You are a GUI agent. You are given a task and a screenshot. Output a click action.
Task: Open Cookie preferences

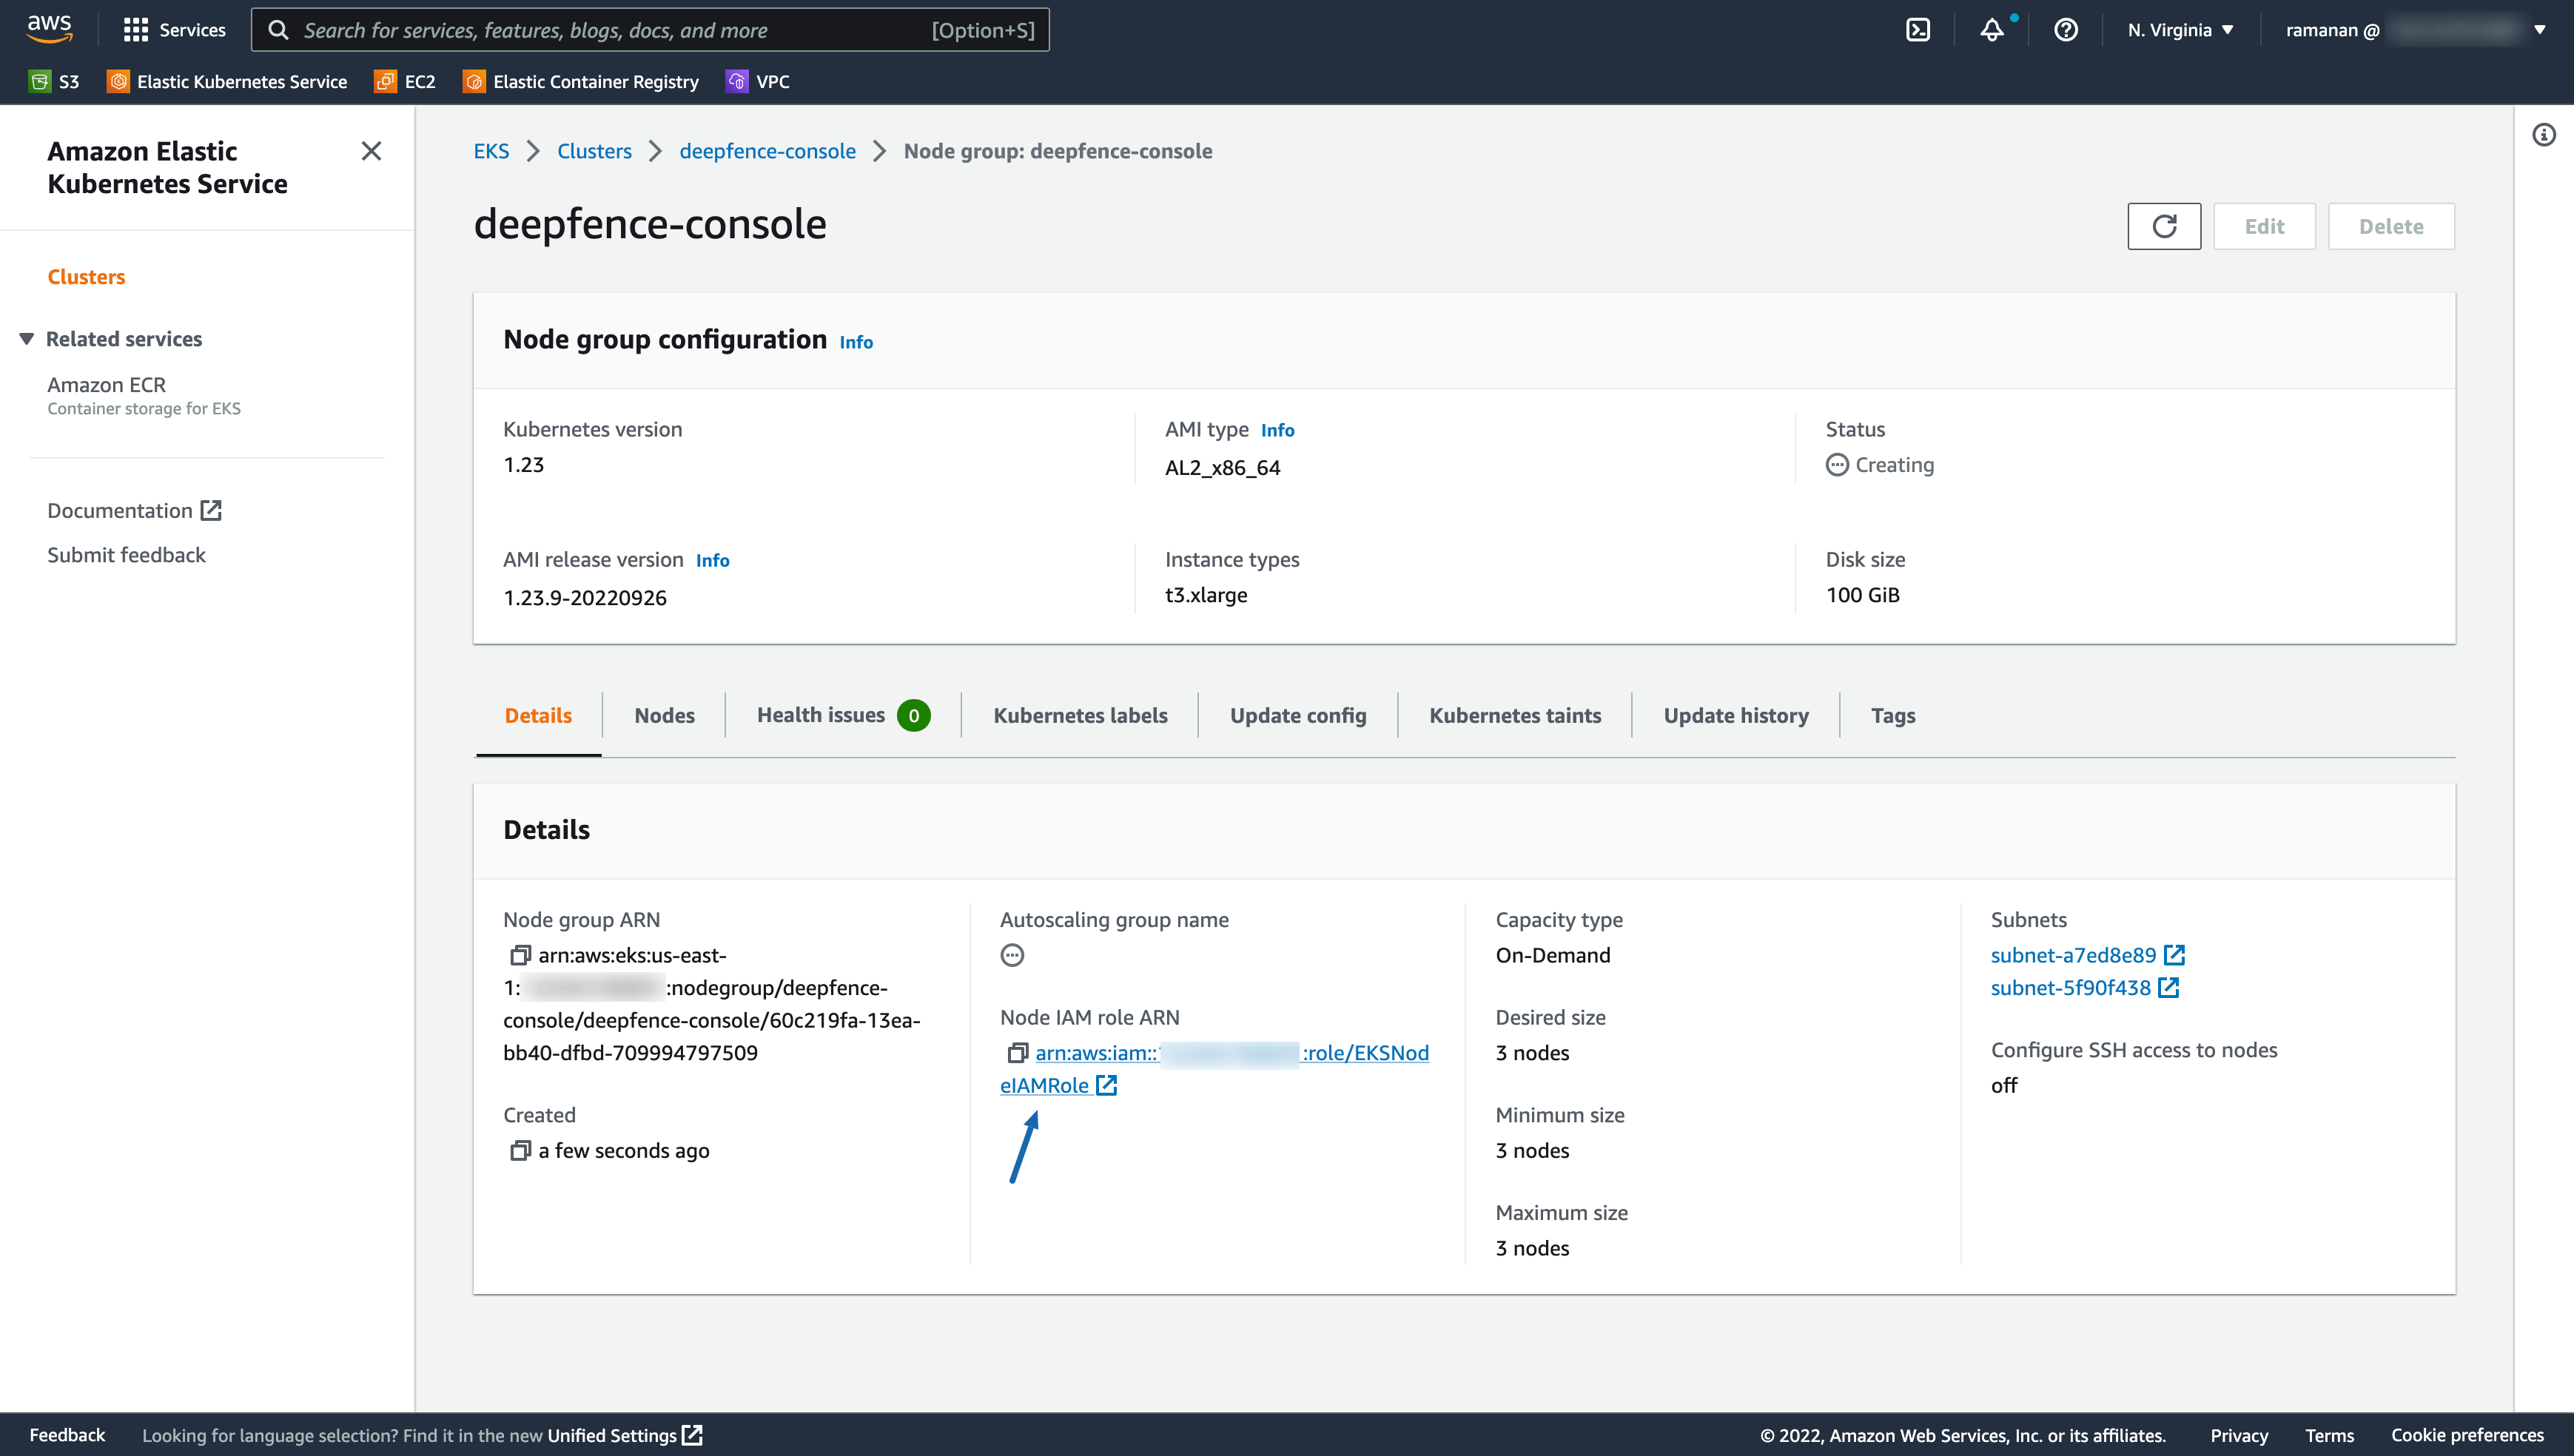pyautogui.click(x=2467, y=1436)
